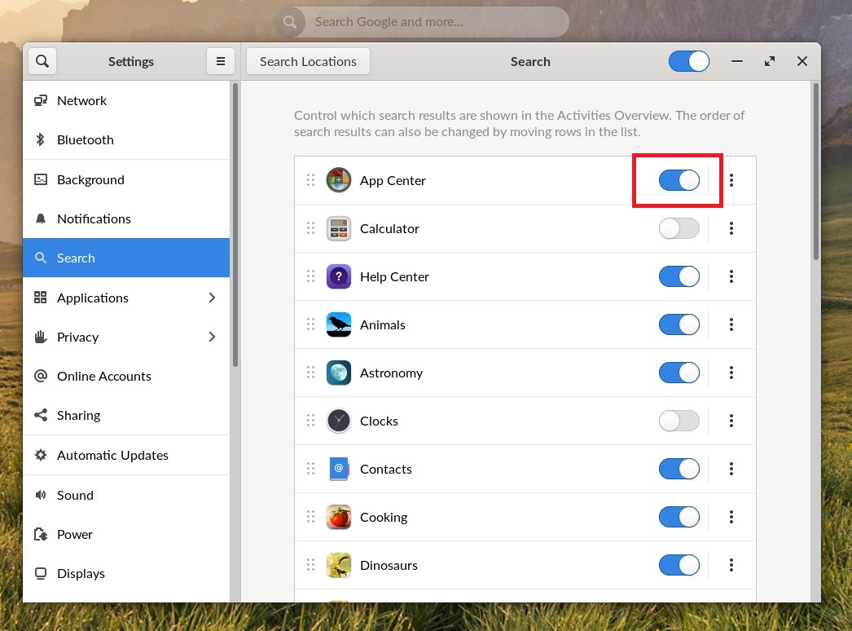Open the Sound settings panel
Viewport: 852px width, 631px height.
126,495
